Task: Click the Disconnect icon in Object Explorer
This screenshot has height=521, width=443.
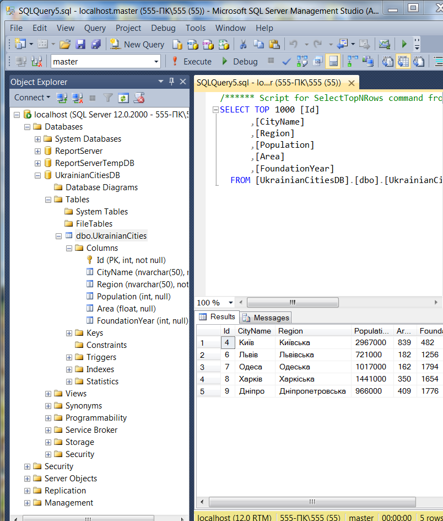Action: [x=77, y=98]
